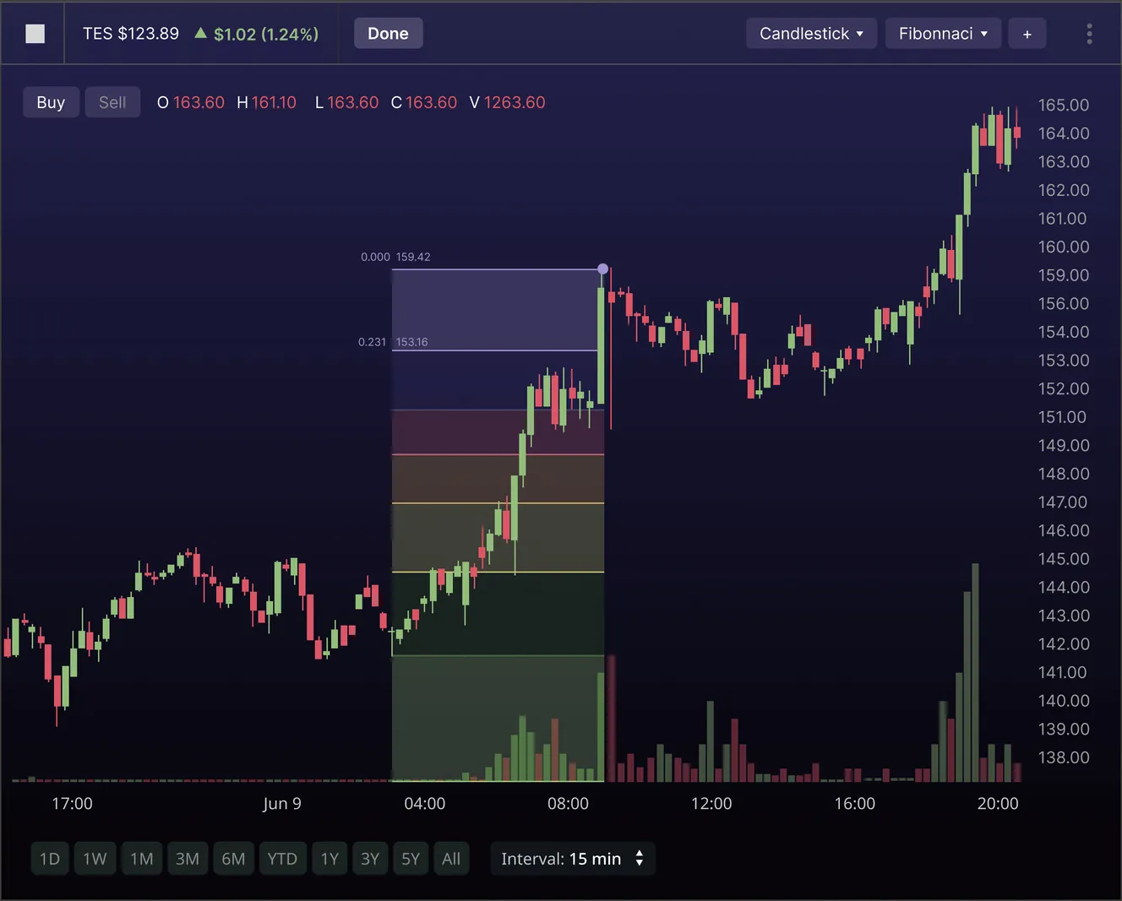Choose the 5Y time range

411,859
